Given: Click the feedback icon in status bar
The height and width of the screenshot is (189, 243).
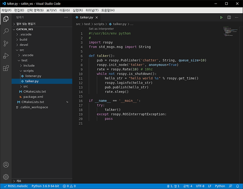Looking at the screenshot, I should [231, 186].
